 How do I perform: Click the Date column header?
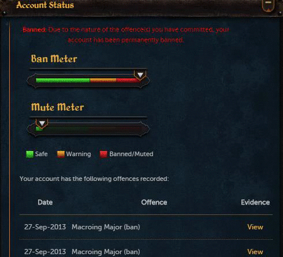click(x=45, y=202)
